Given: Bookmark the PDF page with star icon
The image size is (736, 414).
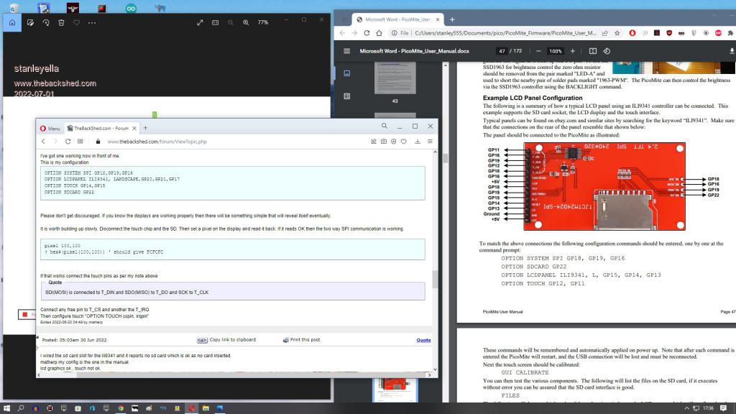Looking at the screenshot, I should tap(617, 33).
